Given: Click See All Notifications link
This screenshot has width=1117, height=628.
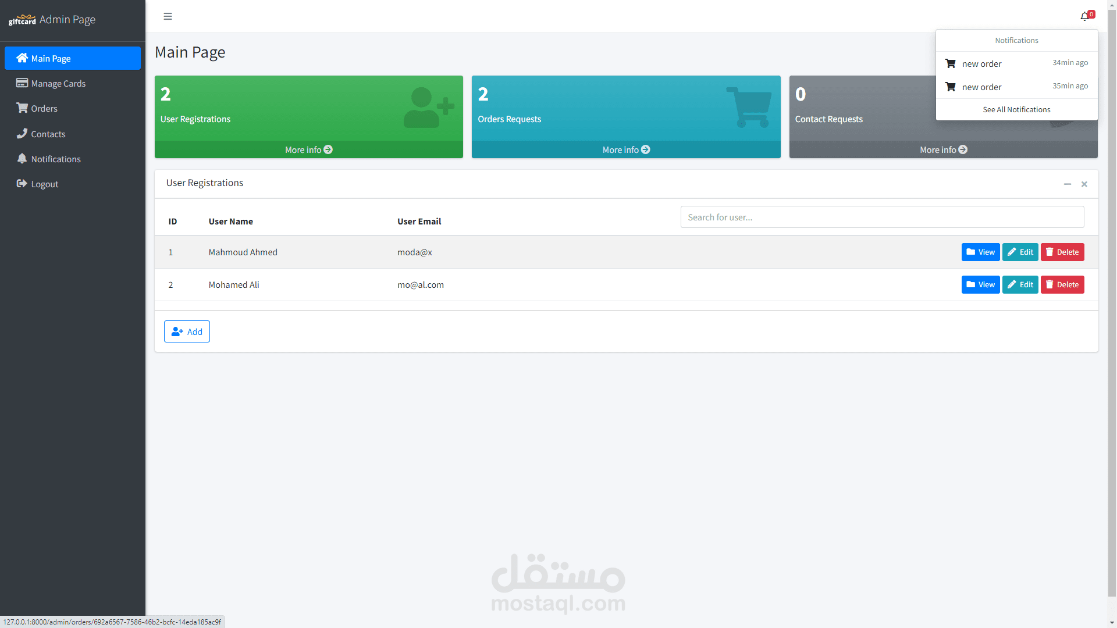Looking at the screenshot, I should 1016,109.
